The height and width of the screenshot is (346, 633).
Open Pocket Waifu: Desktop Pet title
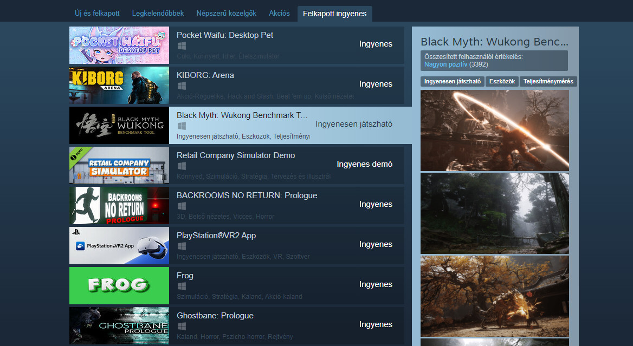225,35
